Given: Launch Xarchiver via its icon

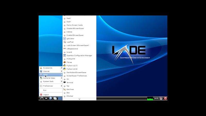Looking at the screenshot, I should [x=65, y=89].
